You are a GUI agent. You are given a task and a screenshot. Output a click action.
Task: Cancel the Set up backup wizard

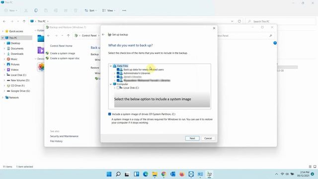[208, 138]
